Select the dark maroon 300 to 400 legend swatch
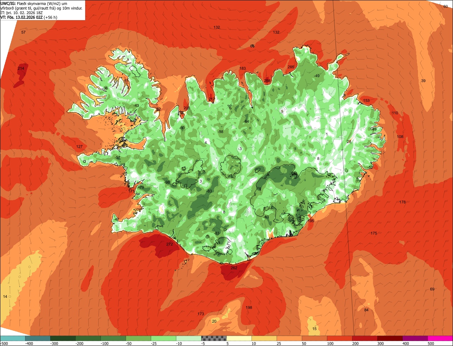Viewport: 453px width, 346px height. pyautogui.click(x=390, y=338)
